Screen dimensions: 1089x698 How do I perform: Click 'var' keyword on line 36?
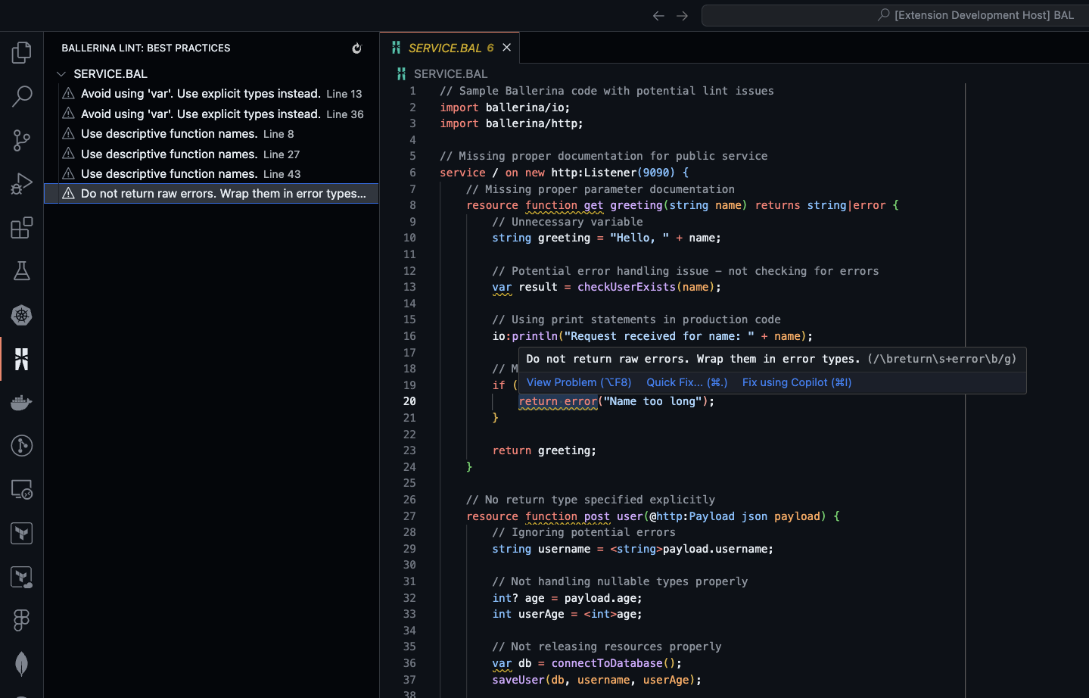coord(502,663)
